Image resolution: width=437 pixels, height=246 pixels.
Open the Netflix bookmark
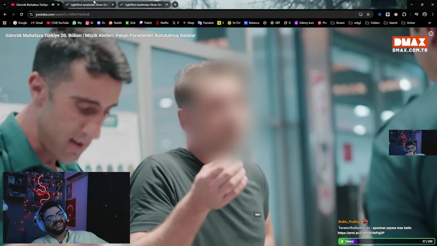pyautogui.click(x=162, y=23)
